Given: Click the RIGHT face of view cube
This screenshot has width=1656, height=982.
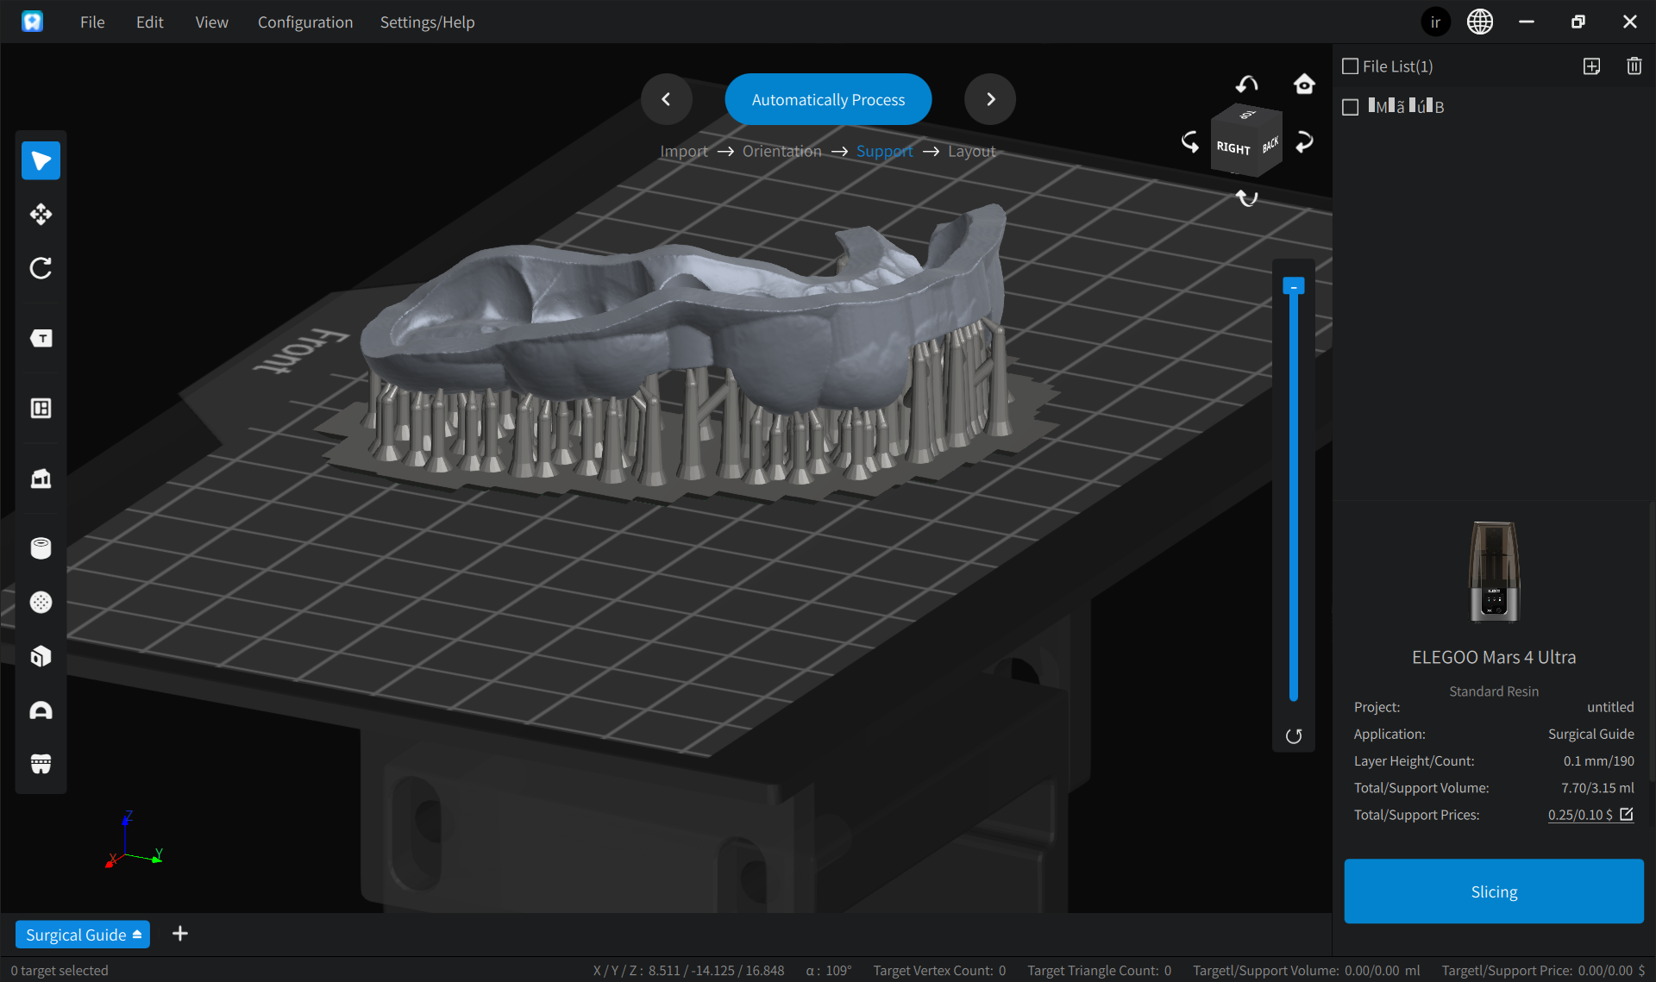Looking at the screenshot, I should coord(1233,148).
